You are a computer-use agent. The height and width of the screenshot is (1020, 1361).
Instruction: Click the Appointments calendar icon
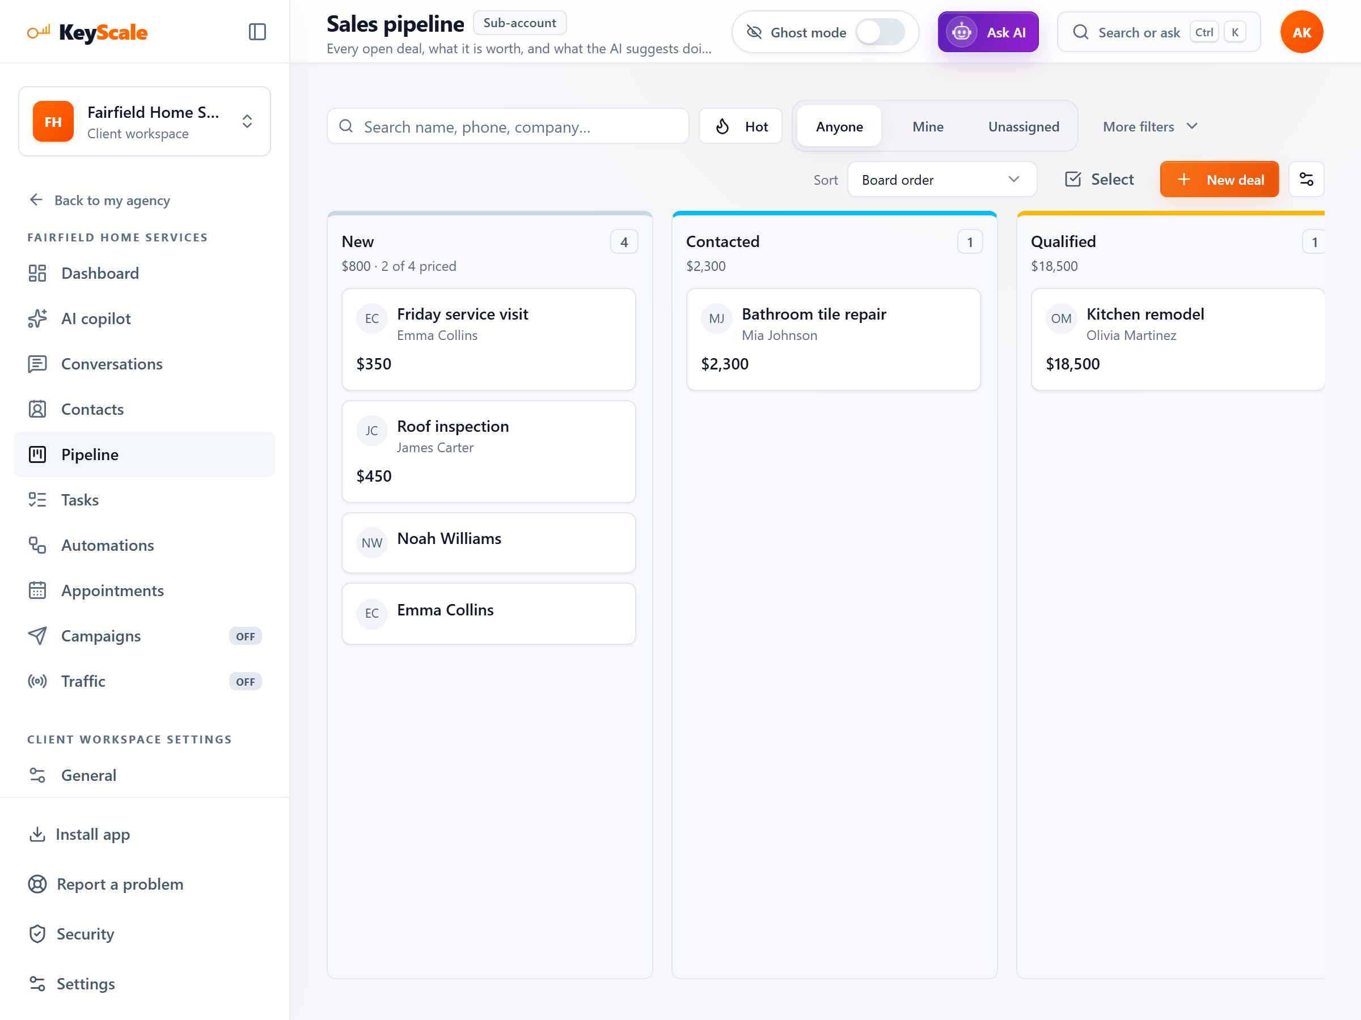(37, 591)
